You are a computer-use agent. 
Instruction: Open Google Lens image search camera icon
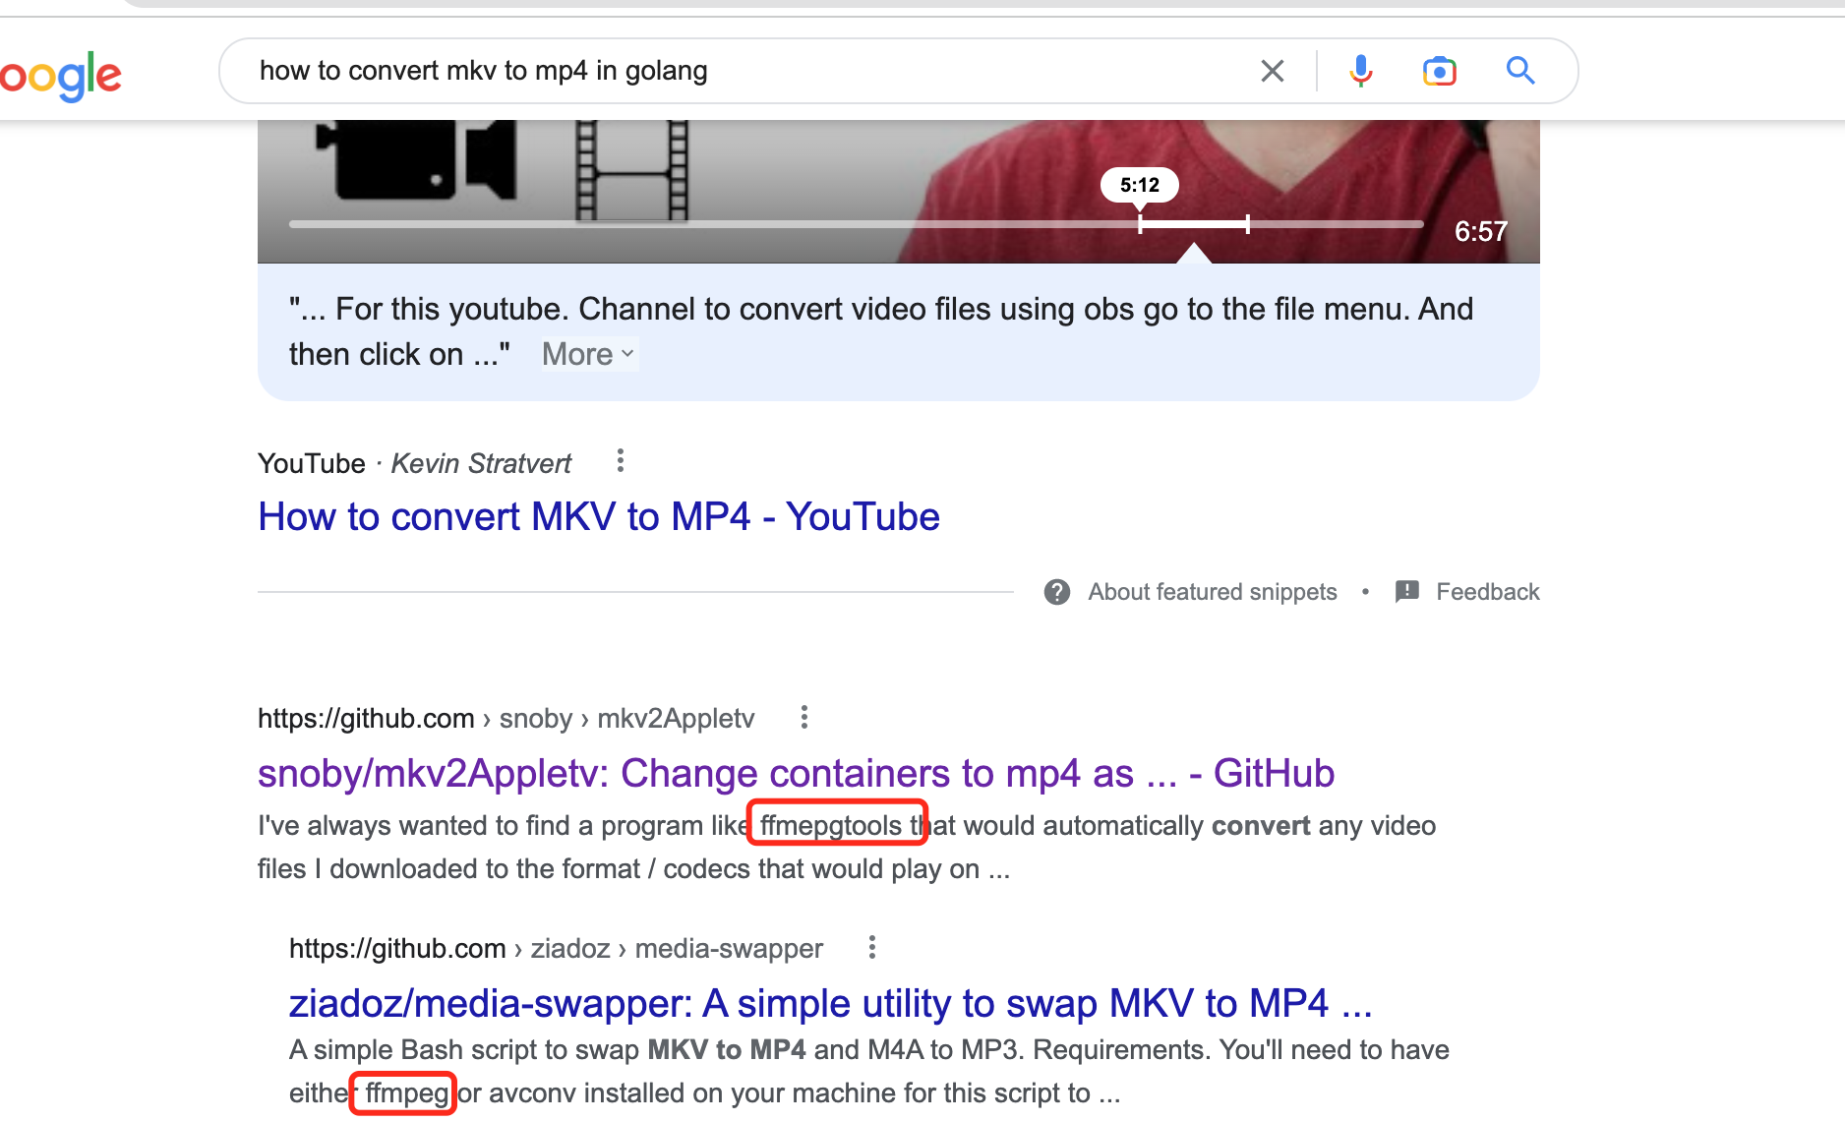(1439, 71)
